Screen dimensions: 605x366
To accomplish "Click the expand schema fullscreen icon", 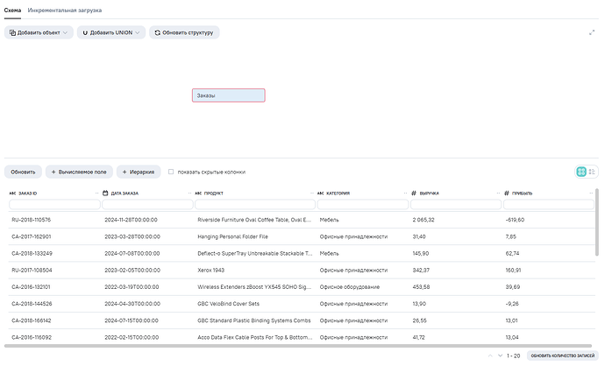I will click(x=592, y=32).
